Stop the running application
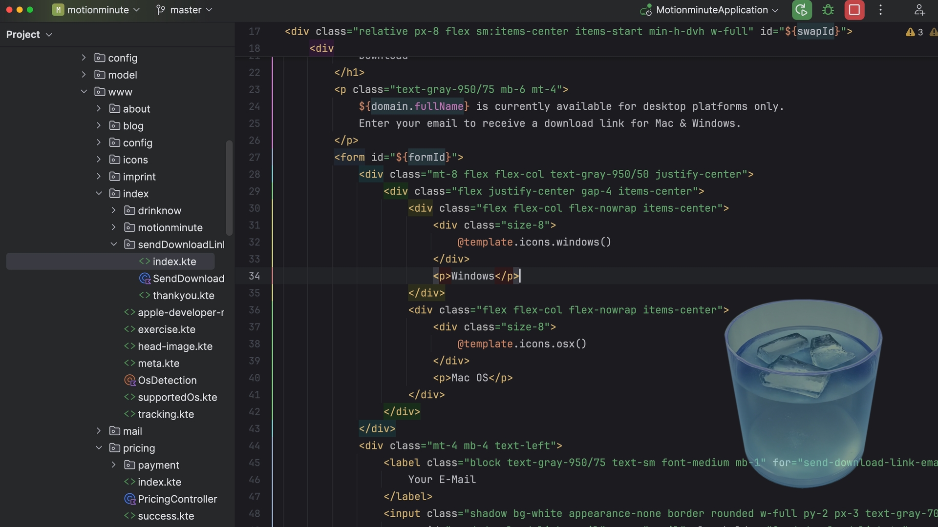 [x=854, y=10]
